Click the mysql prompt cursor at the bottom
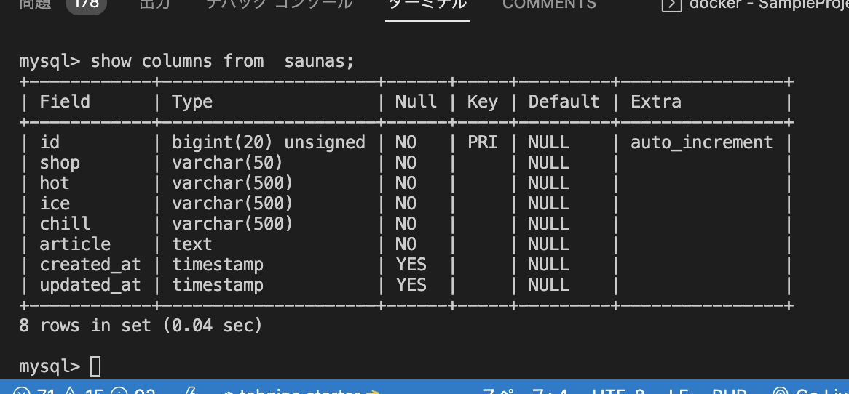This screenshot has width=849, height=394. (x=95, y=366)
